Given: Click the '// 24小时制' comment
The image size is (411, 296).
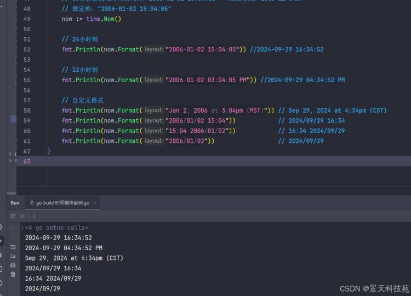Looking at the screenshot, I should [x=79, y=39].
